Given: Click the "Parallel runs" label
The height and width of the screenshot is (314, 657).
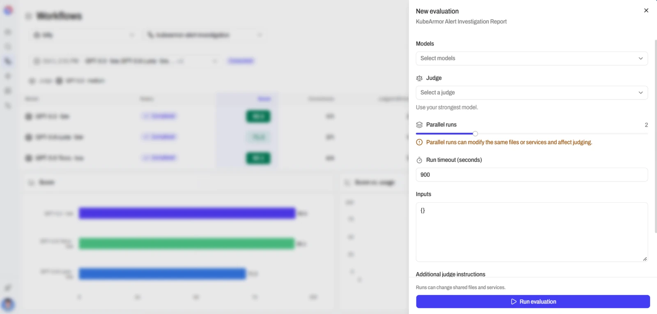Looking at the screenshot, I should (x=441, y=125).
